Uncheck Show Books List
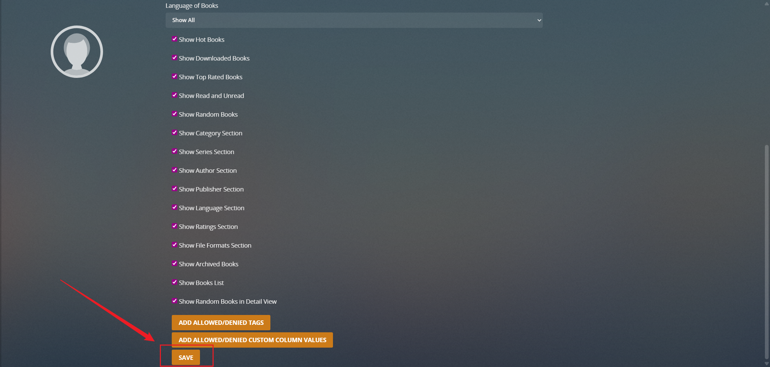 tap(174, 282)
